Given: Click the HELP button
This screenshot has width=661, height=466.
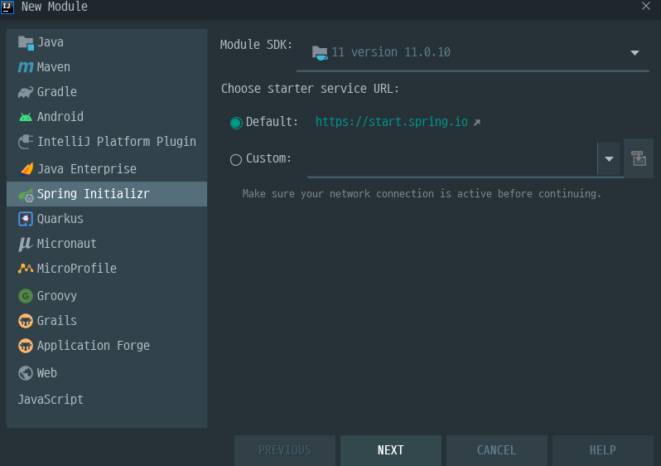Looking at the screenshot, I should tap(603, 450).
